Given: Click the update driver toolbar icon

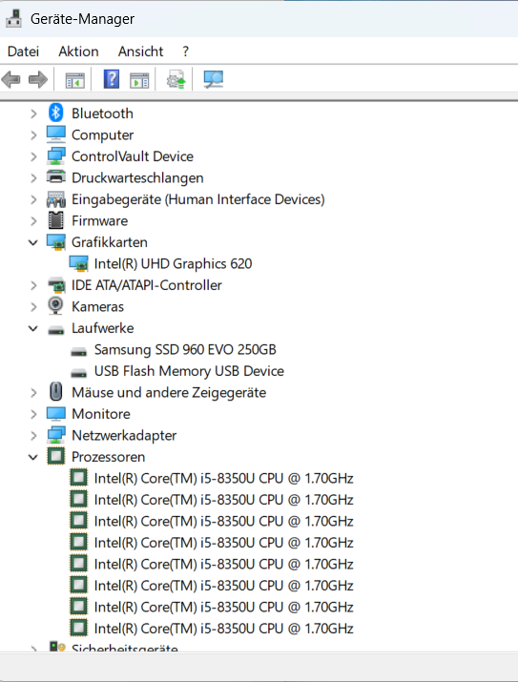Looking at the screenshot, I should (x=176, y=79).
